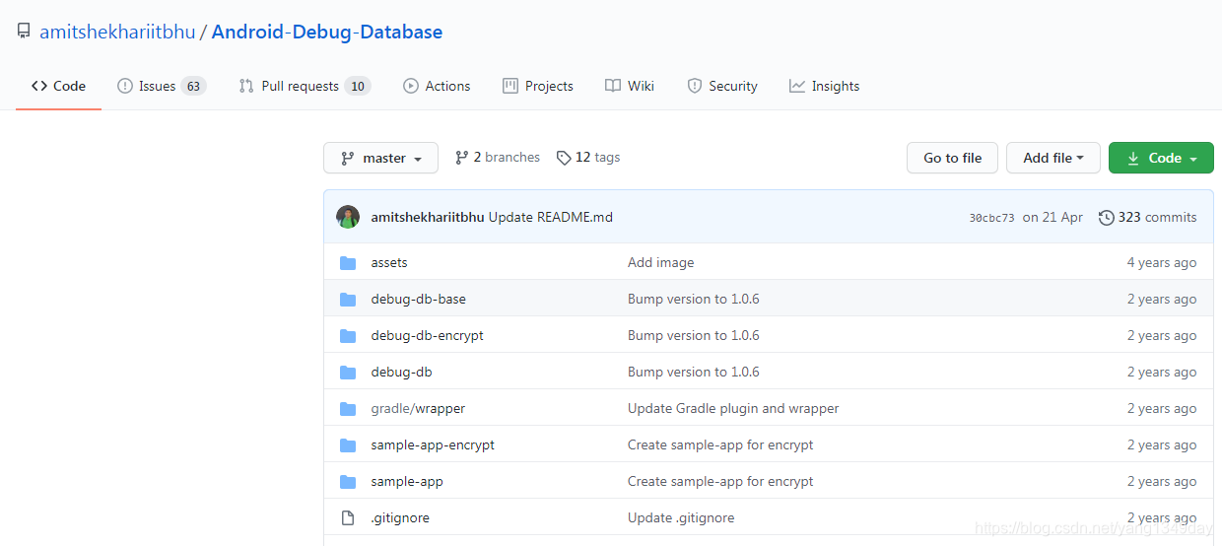Open commit hash 30cbc73 link

click(x=991, y=218)
